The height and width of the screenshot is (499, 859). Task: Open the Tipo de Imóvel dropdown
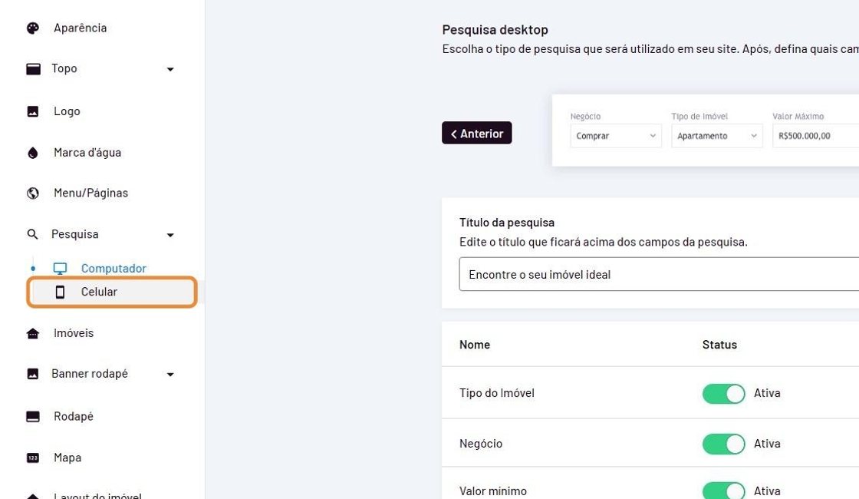[x=716, y=136]
